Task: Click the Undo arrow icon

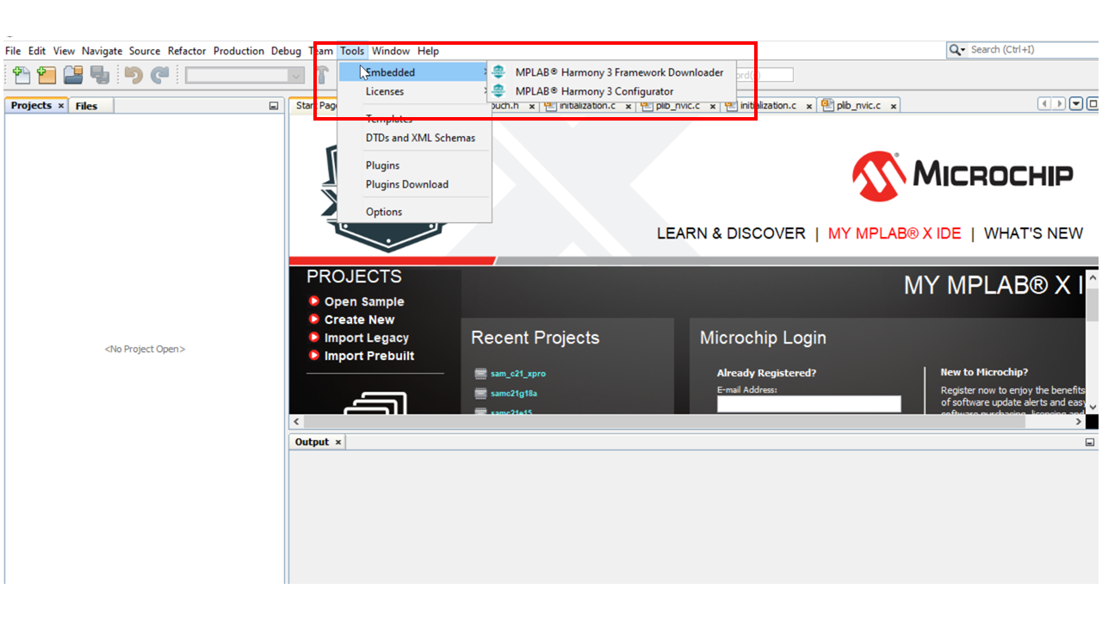Action: 133,75
